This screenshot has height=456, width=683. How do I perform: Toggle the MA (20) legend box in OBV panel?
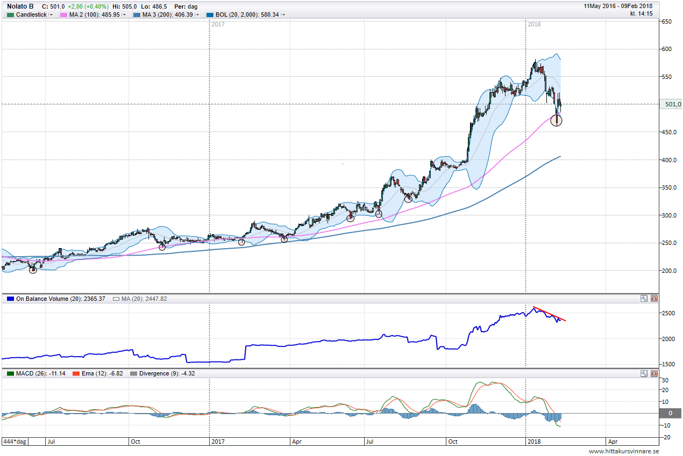(x=116, y=299)
